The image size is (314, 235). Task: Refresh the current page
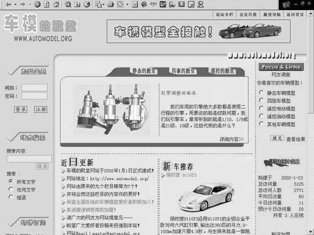click(x=47, y=4)
